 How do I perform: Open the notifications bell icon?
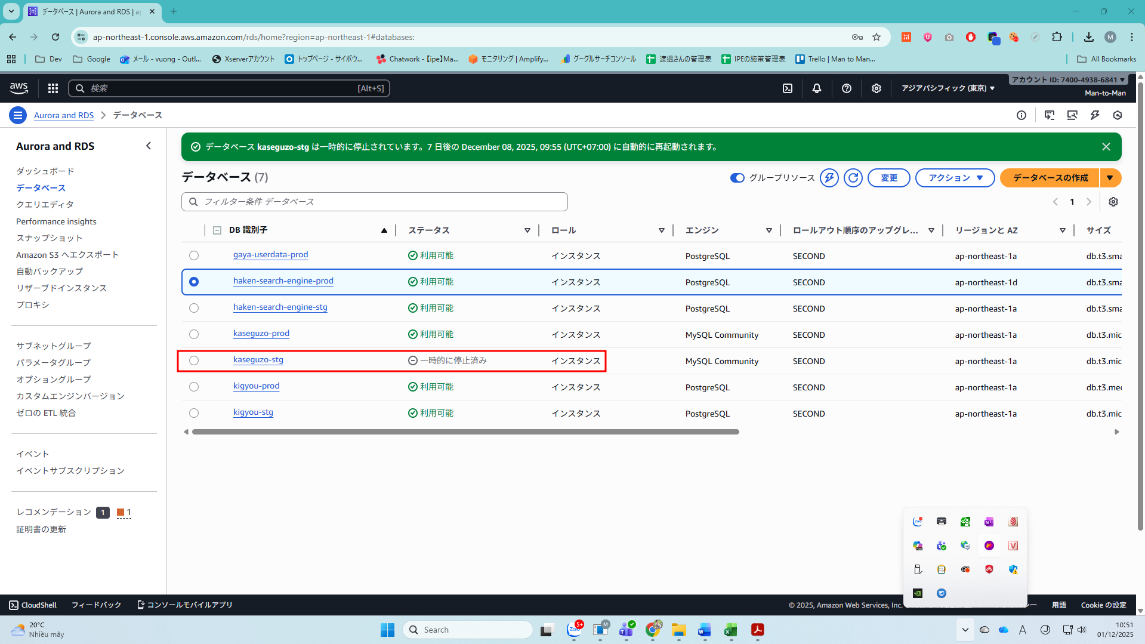(x=817, y=88)
